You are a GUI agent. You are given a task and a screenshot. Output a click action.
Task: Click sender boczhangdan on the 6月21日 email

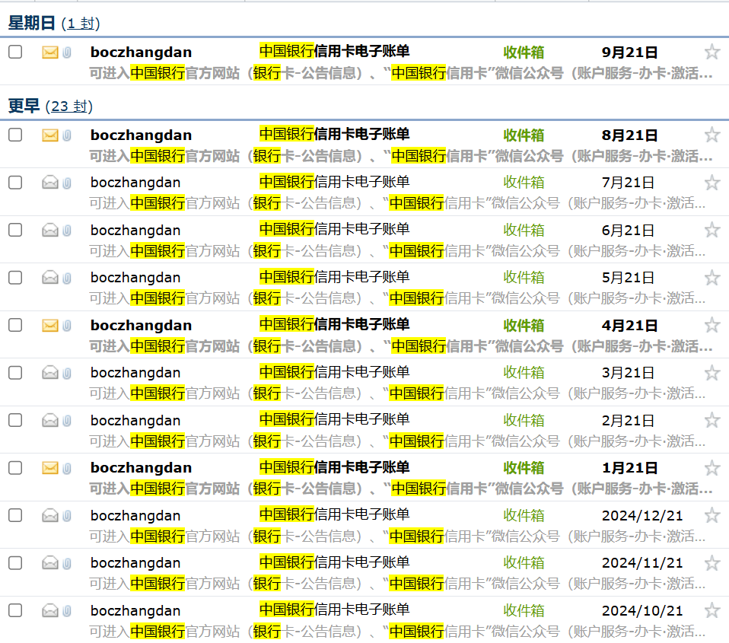(135, 230)
